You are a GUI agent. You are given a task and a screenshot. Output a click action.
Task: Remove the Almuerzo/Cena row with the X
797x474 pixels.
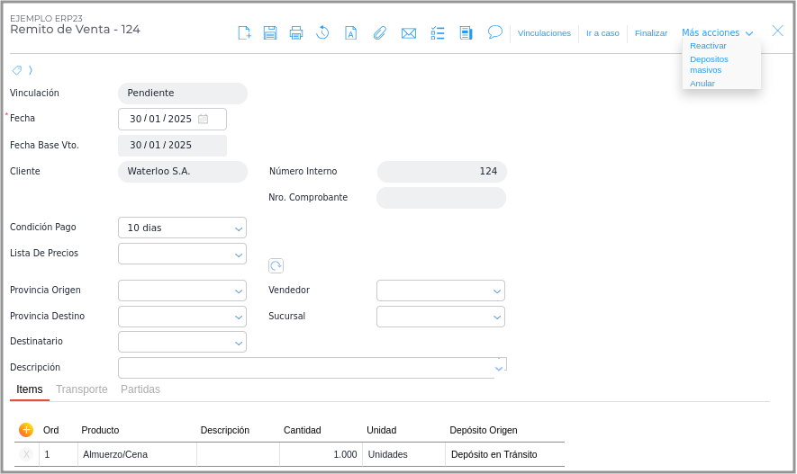(x=26, y=455)
